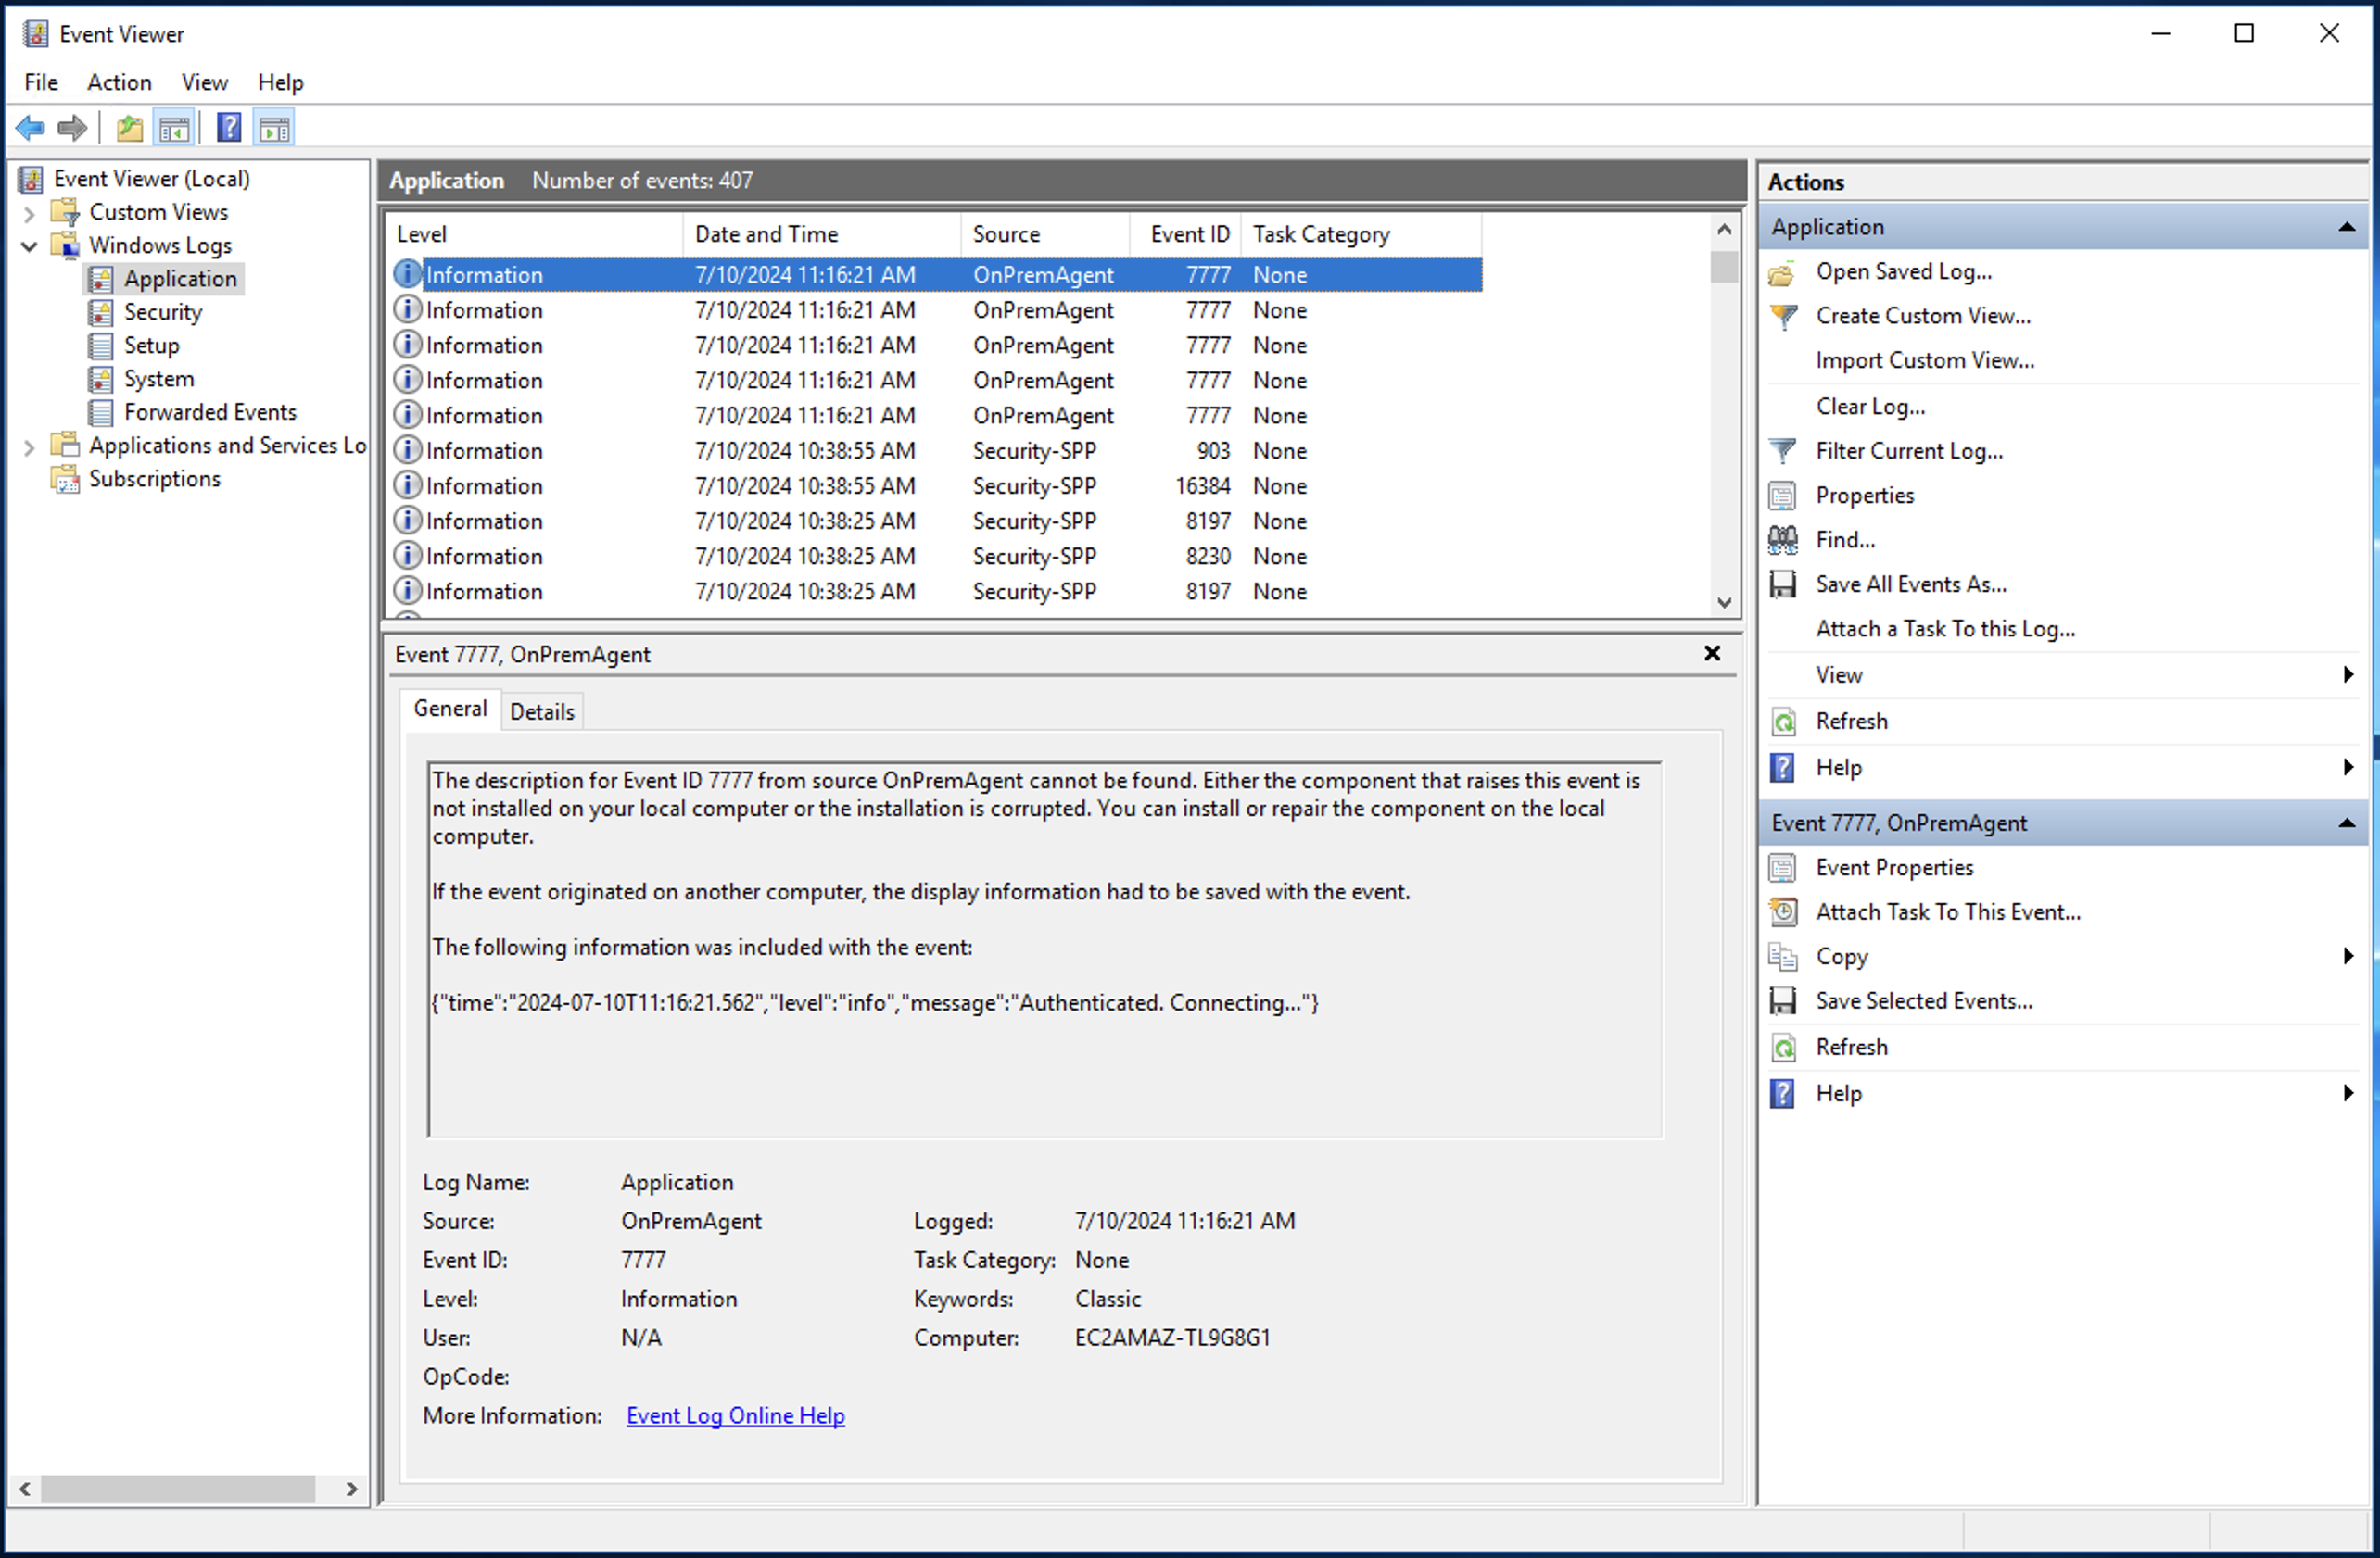This screenshot has height=1558, width=2380.
Task: Expand Applications and Services Logs node
Action: coord(29,447)
